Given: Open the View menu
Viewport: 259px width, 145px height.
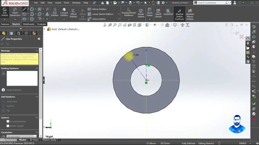Looking at the screenshot, I should coord(50,3).
